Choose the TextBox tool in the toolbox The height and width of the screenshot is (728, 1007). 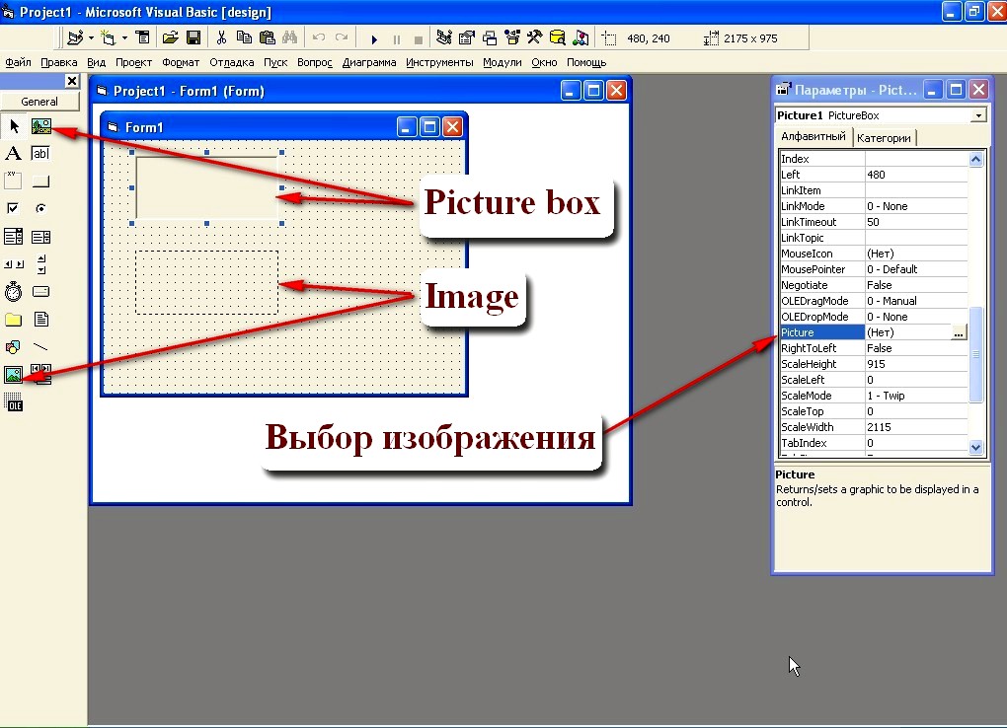click(41, 154)
